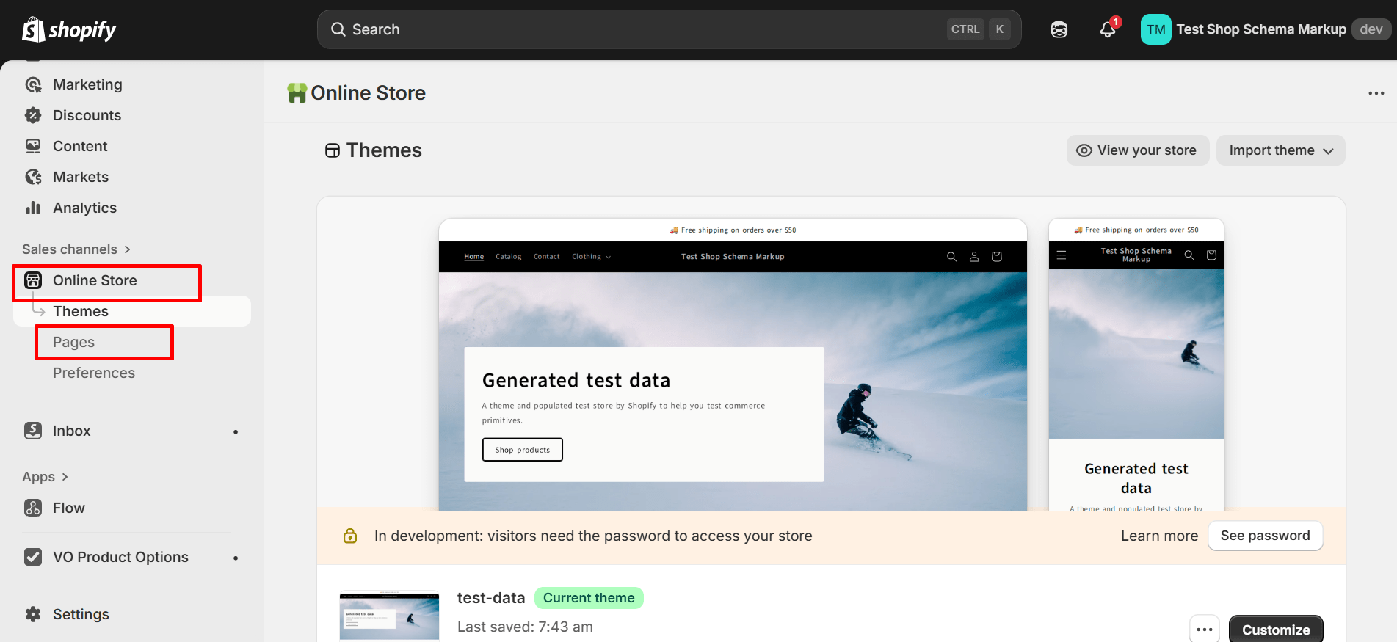Select Pages under Online Store
This screenshot has height=642, width=1397.
click(x=73, y=342)
